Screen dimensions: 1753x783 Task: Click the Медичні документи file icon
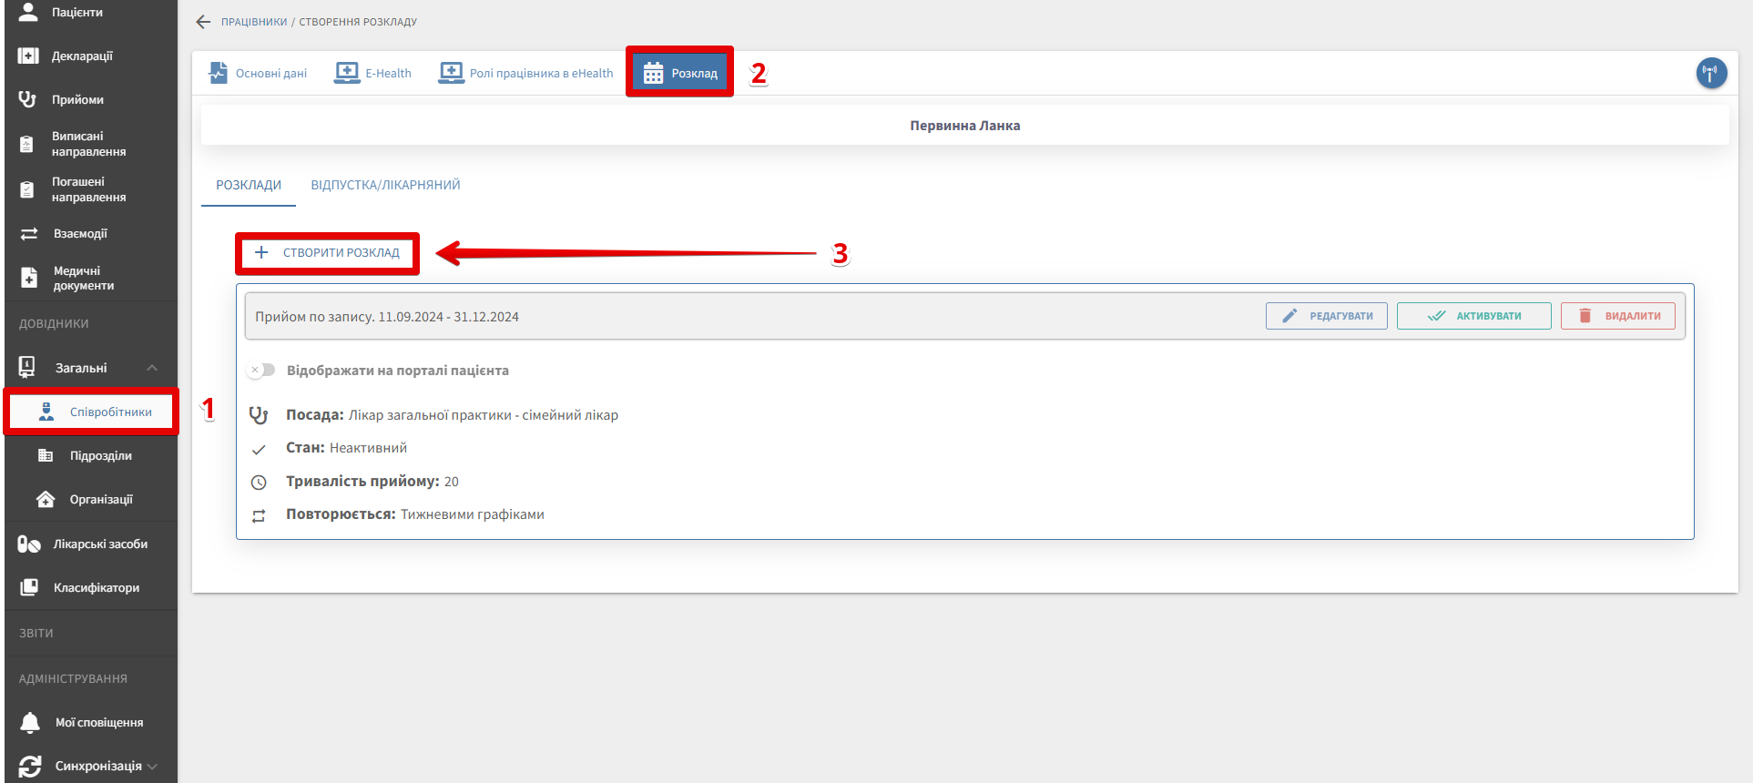coord(29,278)
